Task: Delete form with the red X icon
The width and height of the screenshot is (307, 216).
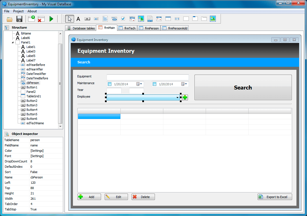Action: (41, 19)
